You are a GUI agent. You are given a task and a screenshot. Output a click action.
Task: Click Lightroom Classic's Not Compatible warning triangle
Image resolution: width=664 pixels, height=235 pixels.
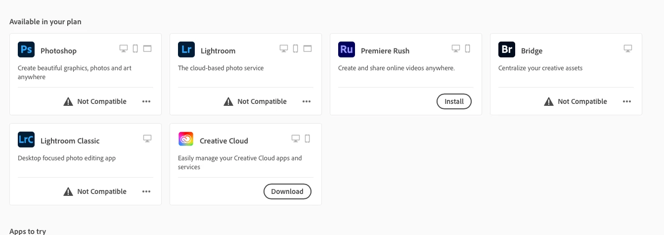point(68,191)
